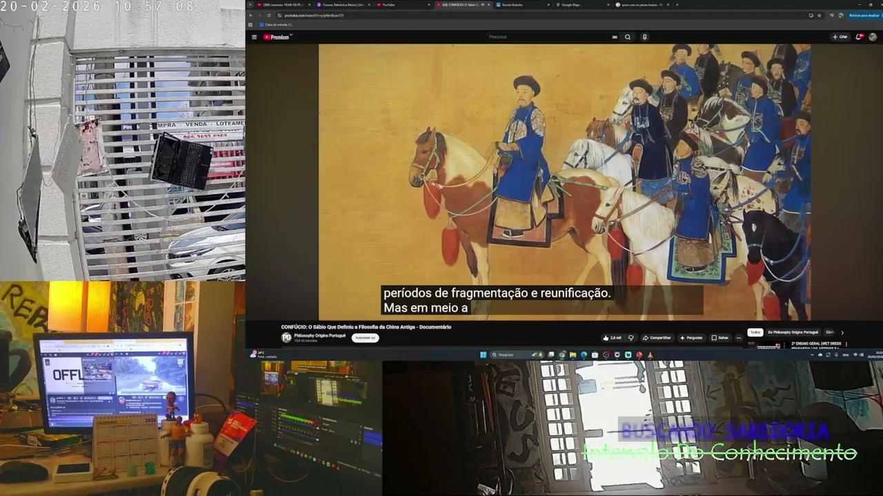Click the Criar create button
Image resolution: width=883 pixels, height=496 pixels.
click(x=840, y=37)
